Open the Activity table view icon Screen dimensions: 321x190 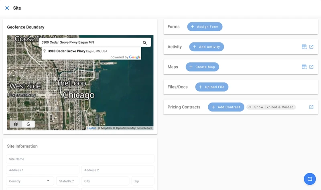click(304, 47)
